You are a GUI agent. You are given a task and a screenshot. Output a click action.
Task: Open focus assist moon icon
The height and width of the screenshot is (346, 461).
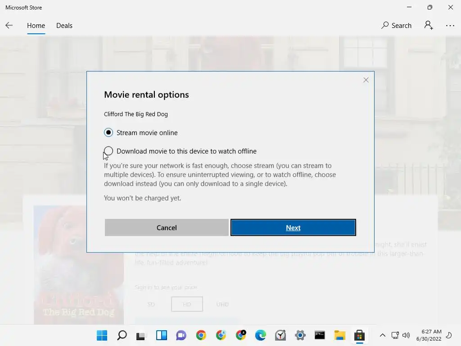point(449,335)
